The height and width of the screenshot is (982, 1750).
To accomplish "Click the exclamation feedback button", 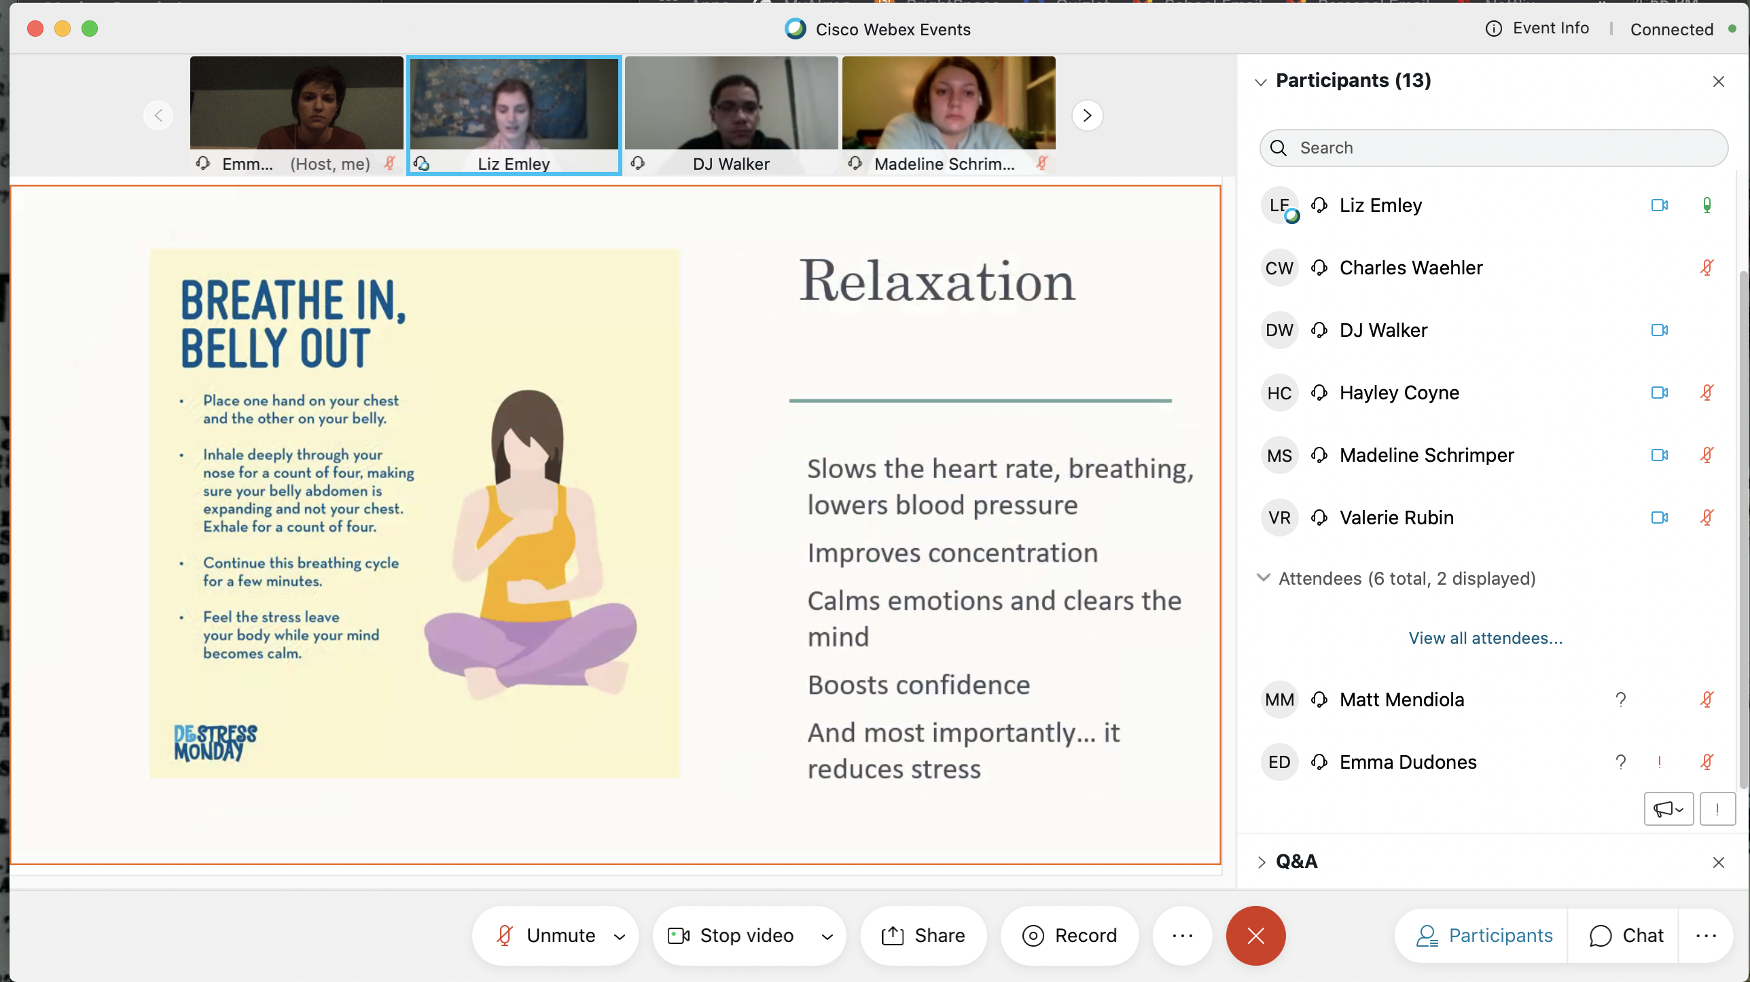I will [x=1717, y=809].
